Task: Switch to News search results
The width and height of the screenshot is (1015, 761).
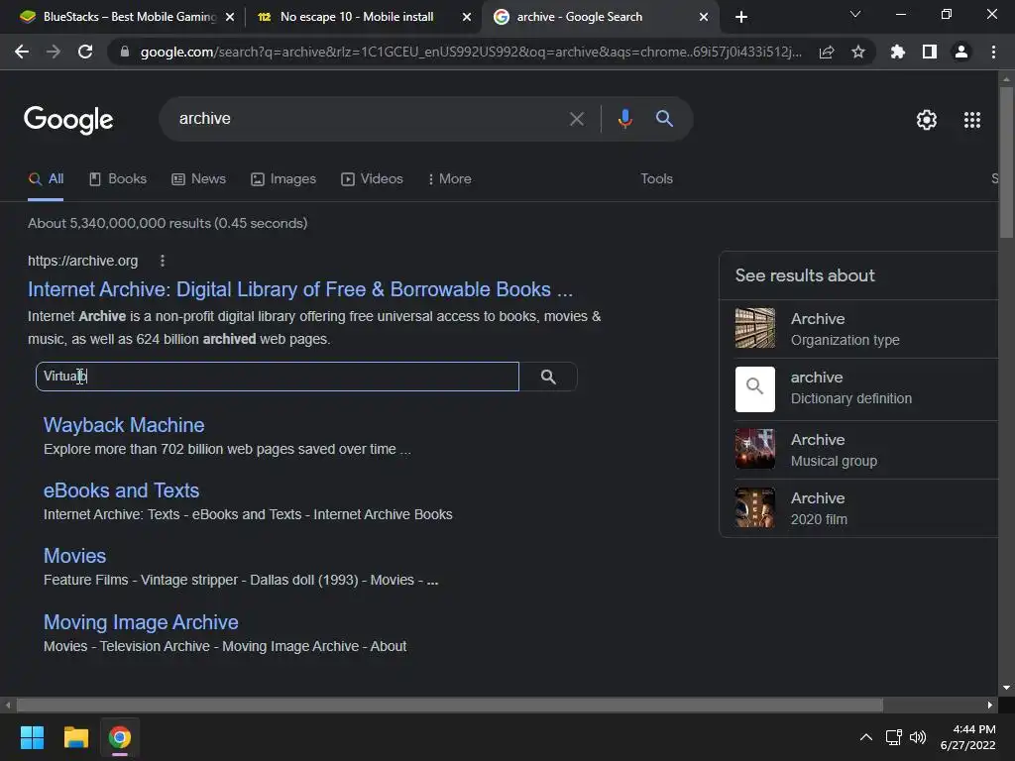Action: (198, 179)
